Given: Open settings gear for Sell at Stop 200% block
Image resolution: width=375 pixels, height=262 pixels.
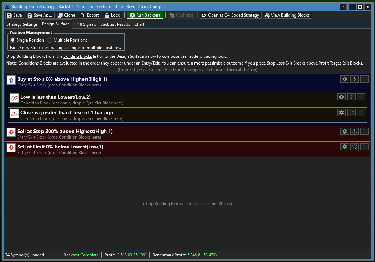Looking at the screenshot, I should tap(344, 131).
